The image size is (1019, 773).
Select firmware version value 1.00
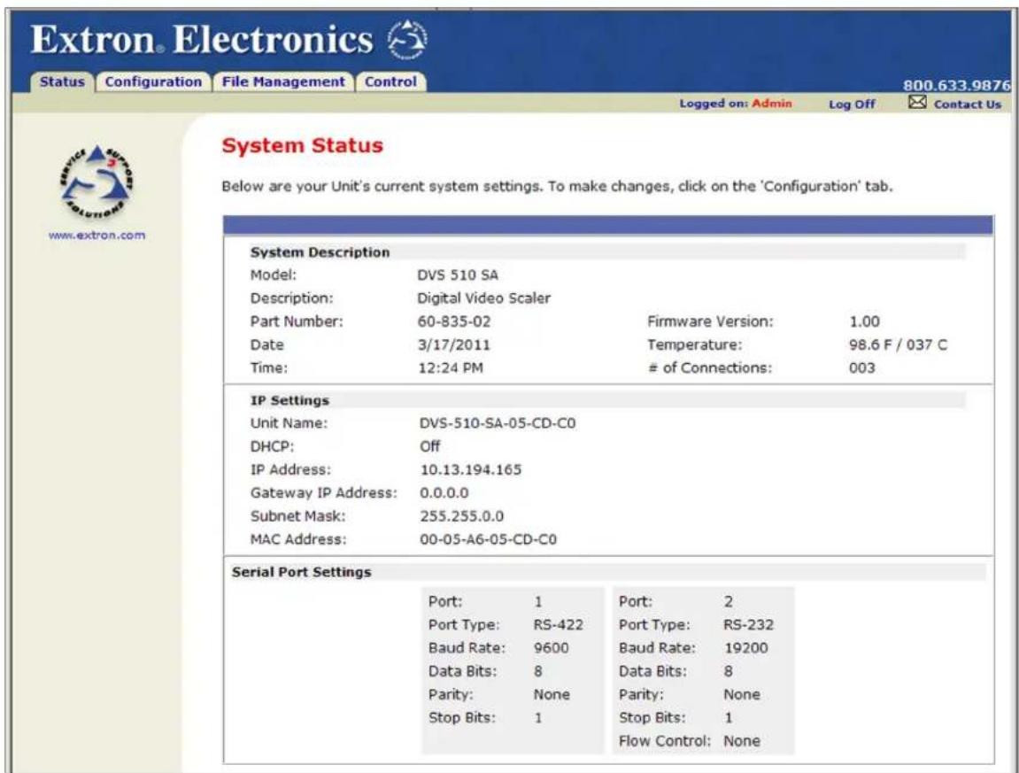tap(864, 321)
